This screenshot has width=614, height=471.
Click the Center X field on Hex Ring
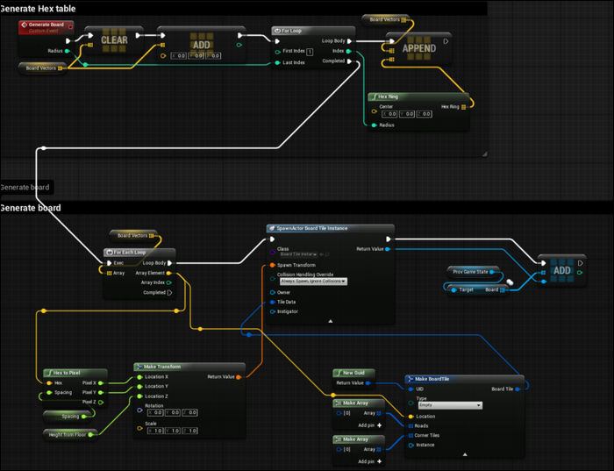point(389,114)
